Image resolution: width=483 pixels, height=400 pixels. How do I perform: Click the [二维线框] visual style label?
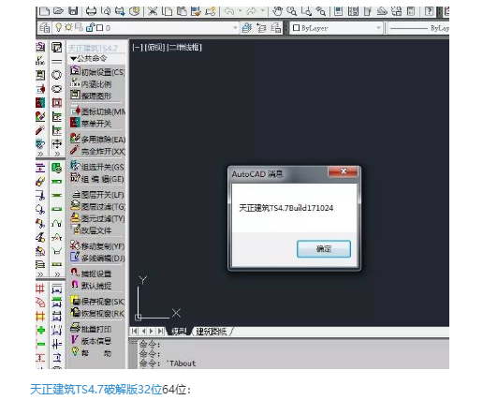coord(184,48)
